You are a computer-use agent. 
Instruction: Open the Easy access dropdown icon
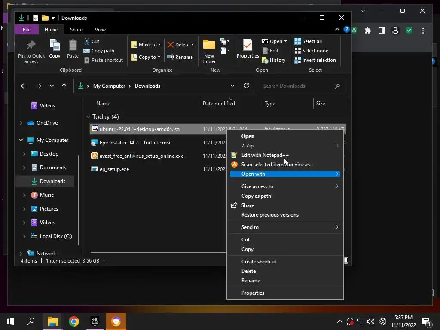224,51
